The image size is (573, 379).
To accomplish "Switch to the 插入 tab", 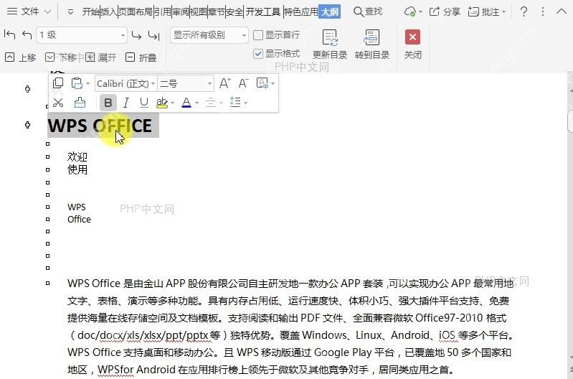I will pyautogui.click(x=108, y=11).
